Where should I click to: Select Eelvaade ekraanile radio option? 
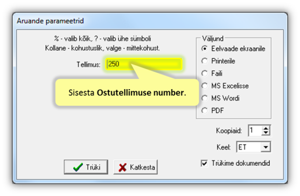(205, 49)
